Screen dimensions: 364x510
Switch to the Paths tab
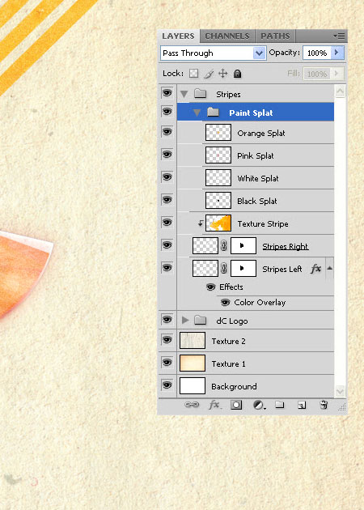pyautogui.click(x=275, y=36)
